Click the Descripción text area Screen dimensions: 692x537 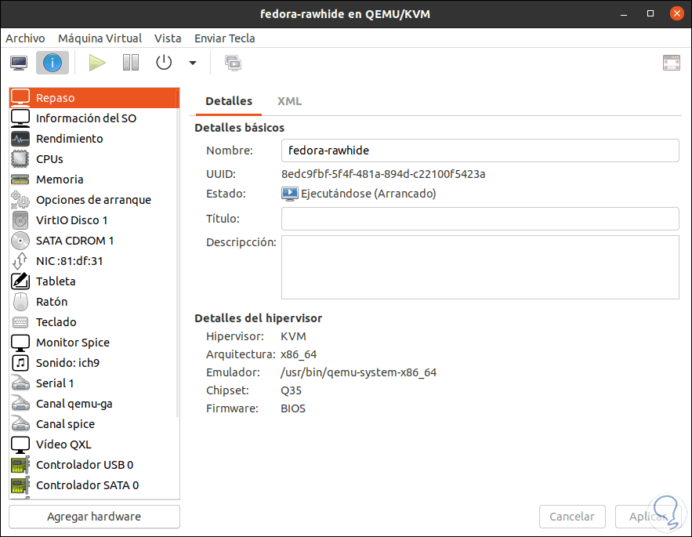(x=480, y=267)
